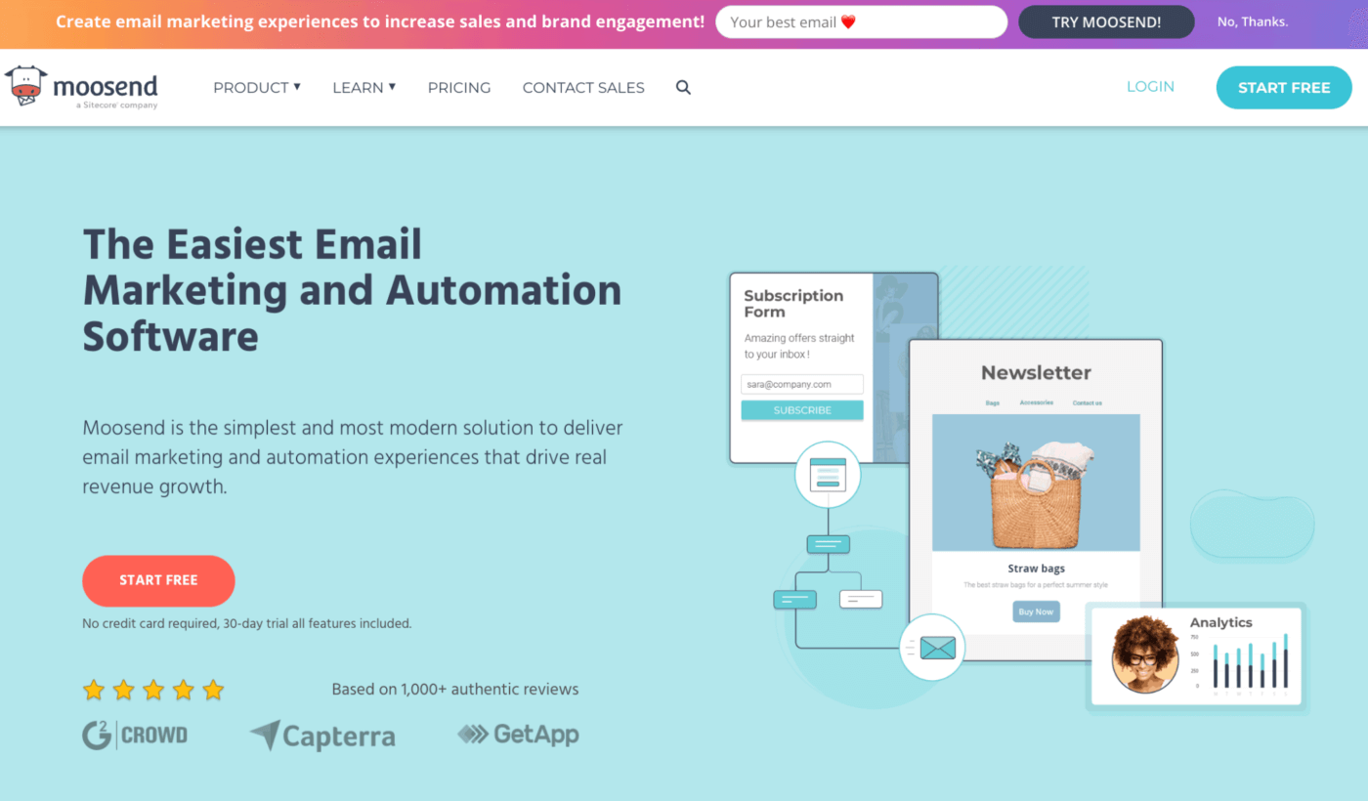Click the Accessories link in the Newsletter mockup
The image size is (1368, 801).
tap(1036, 402)
